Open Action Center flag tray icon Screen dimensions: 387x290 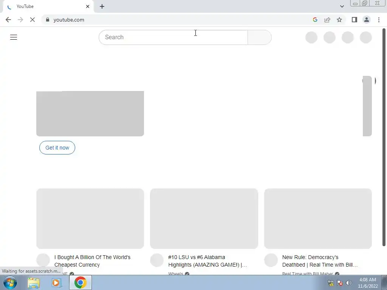340,283
